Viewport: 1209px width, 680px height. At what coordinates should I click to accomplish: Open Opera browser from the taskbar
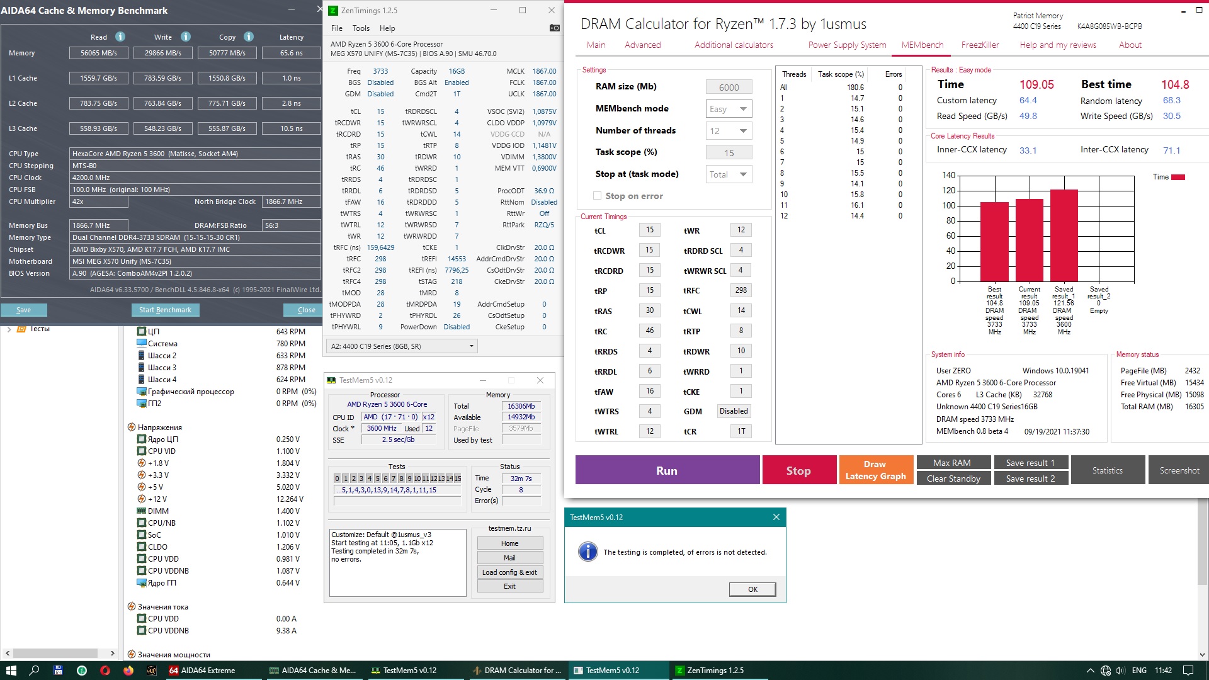pyautogui.click(x=105, y=671)
